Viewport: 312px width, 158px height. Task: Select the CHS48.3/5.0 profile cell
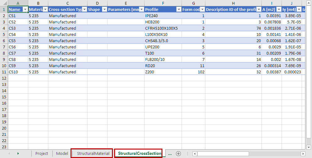(x=163, y=41)
